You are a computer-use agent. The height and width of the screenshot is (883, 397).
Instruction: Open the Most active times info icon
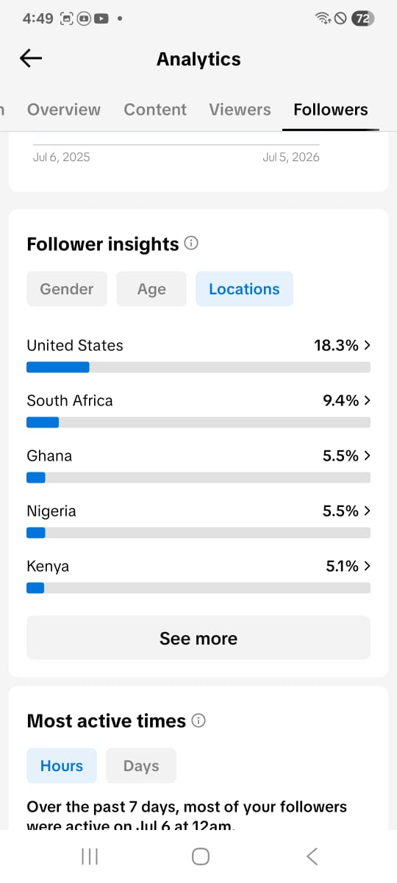(x=198, y=720)
